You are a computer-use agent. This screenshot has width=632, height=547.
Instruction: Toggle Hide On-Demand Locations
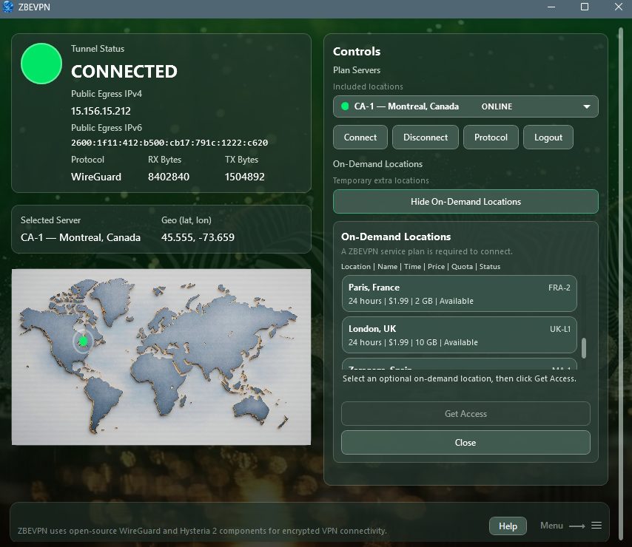click(465, 202)
